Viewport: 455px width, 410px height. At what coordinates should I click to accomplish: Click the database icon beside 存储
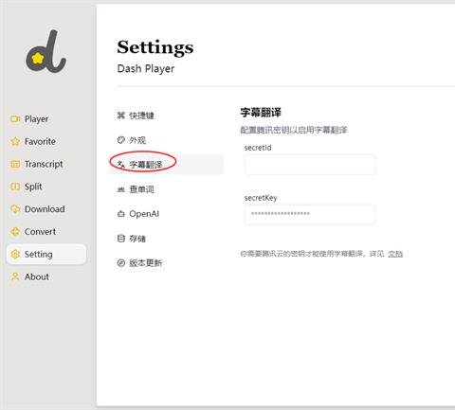pos(121,239)
